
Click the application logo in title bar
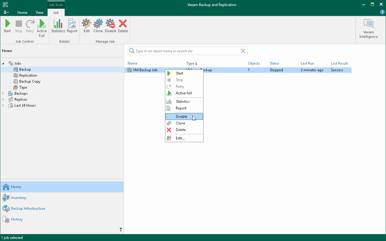click(5, 5)
